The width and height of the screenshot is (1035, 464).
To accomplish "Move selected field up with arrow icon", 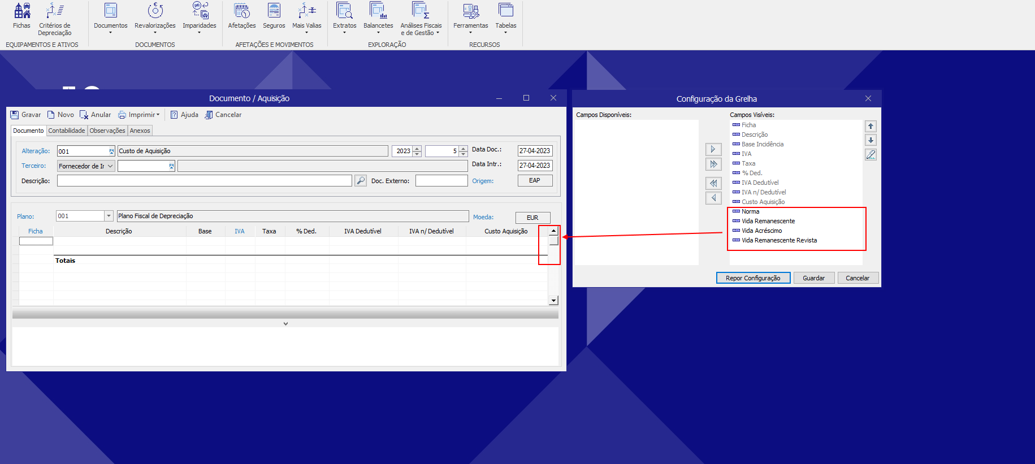I will [871, 127].
